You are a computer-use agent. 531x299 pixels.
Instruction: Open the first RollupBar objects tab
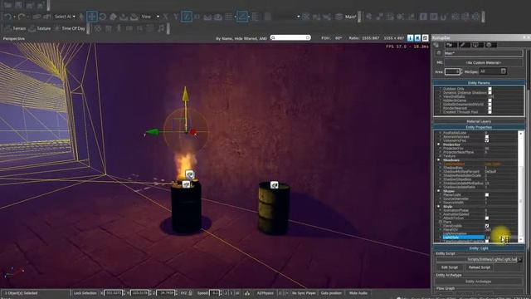436,45
